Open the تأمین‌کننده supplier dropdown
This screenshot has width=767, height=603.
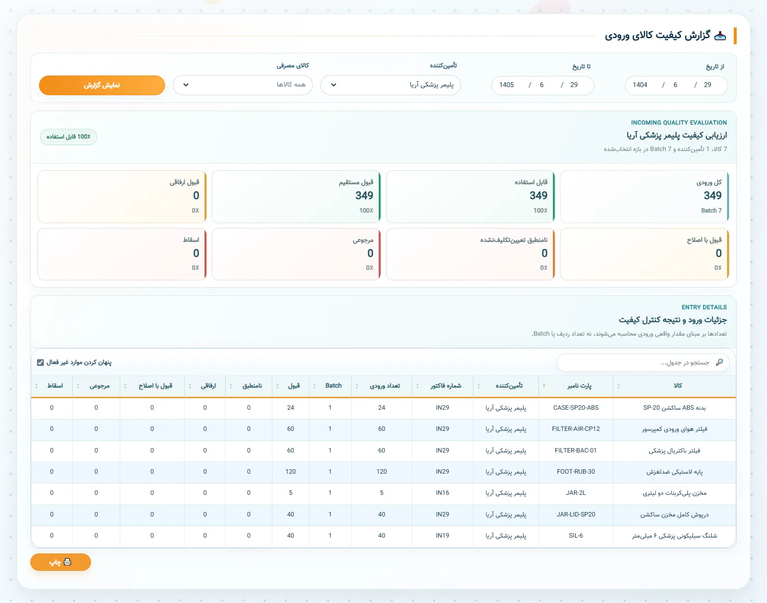[391, 85]
